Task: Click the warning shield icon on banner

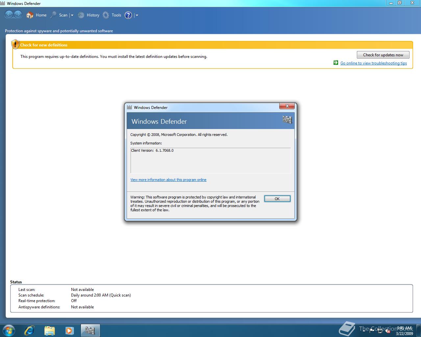Action: [x=15, y=44]
